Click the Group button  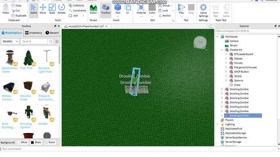164,6
